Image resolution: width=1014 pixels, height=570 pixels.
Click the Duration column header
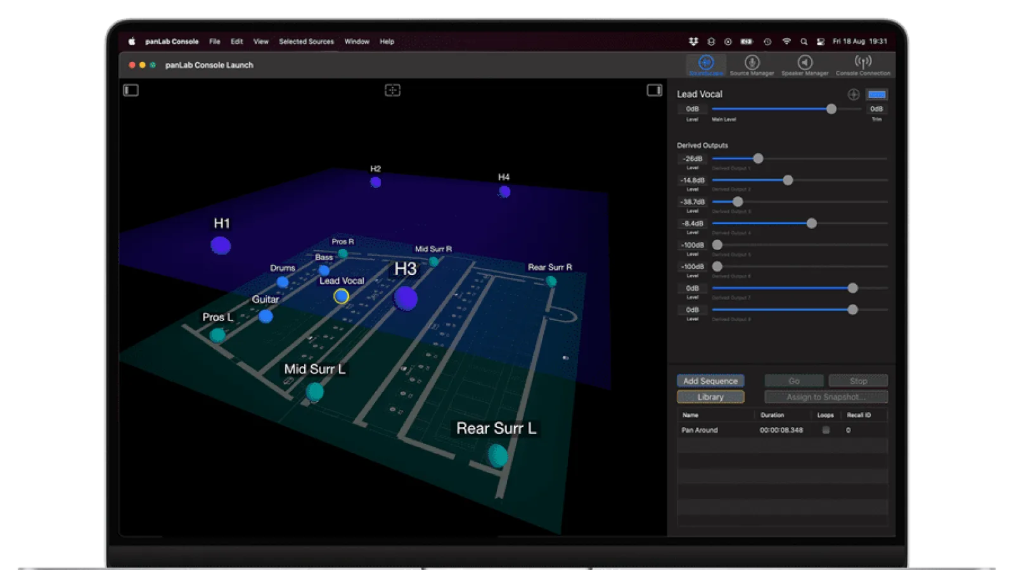click(783, 415)
